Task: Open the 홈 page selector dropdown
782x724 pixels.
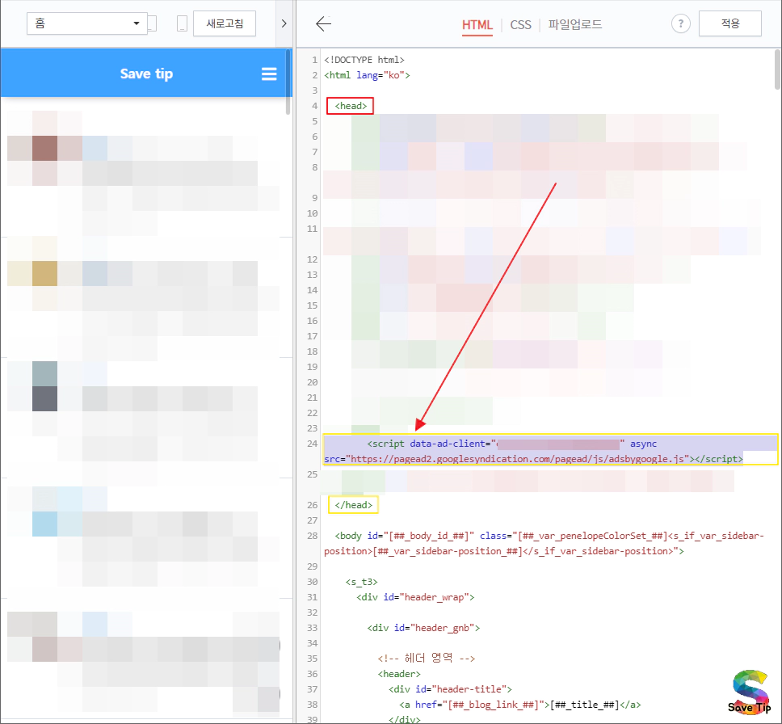Action: click(86, 23)
